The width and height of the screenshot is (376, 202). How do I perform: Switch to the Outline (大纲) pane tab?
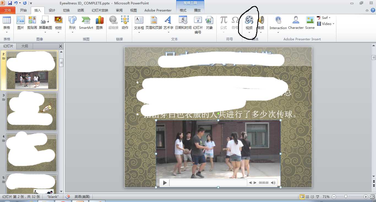coord(25,46)
